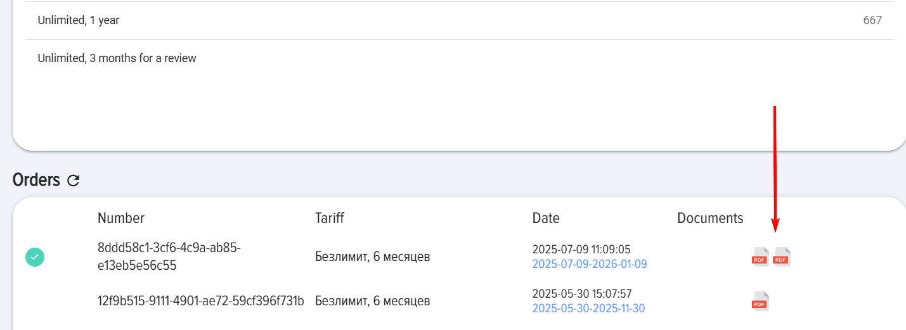Viewport: 906px width, 330px height.
Task: Click the Orders section heading
Action: (36, 180)
